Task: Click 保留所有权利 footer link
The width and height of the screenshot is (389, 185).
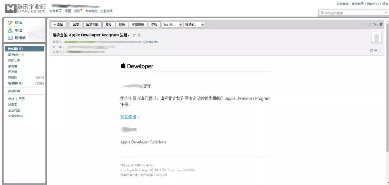Action: click(129, 175)
